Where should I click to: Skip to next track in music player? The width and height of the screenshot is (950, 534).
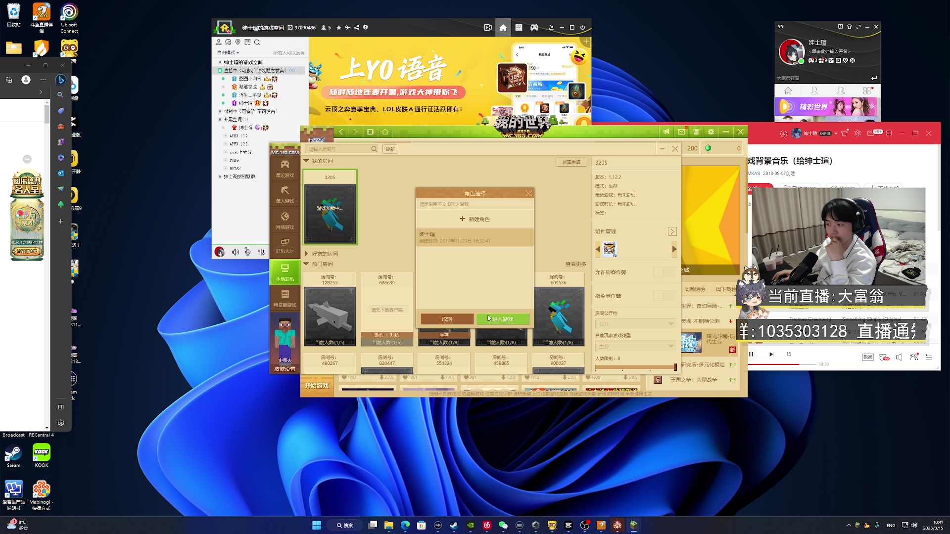[771, 355]
